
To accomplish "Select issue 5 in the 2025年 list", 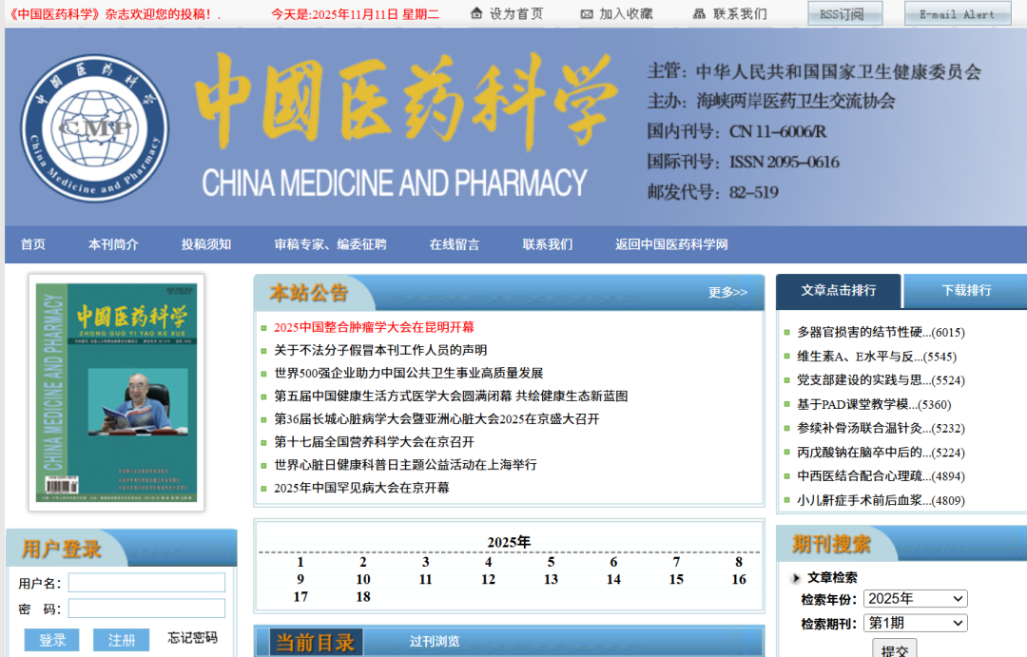I will [x=551, y=562].
